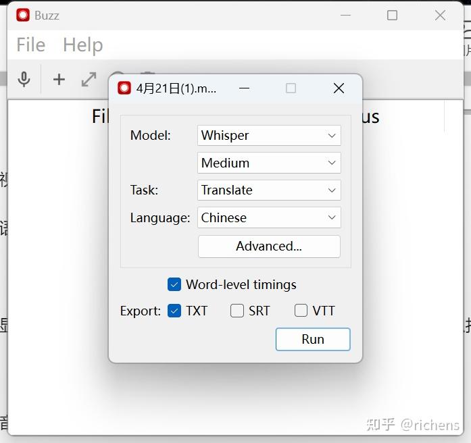This screenshot has height=443, width=471.
Task: Open the Language dropdown showing Chinese
Action: pyautogui.click(x=269, y=217)
